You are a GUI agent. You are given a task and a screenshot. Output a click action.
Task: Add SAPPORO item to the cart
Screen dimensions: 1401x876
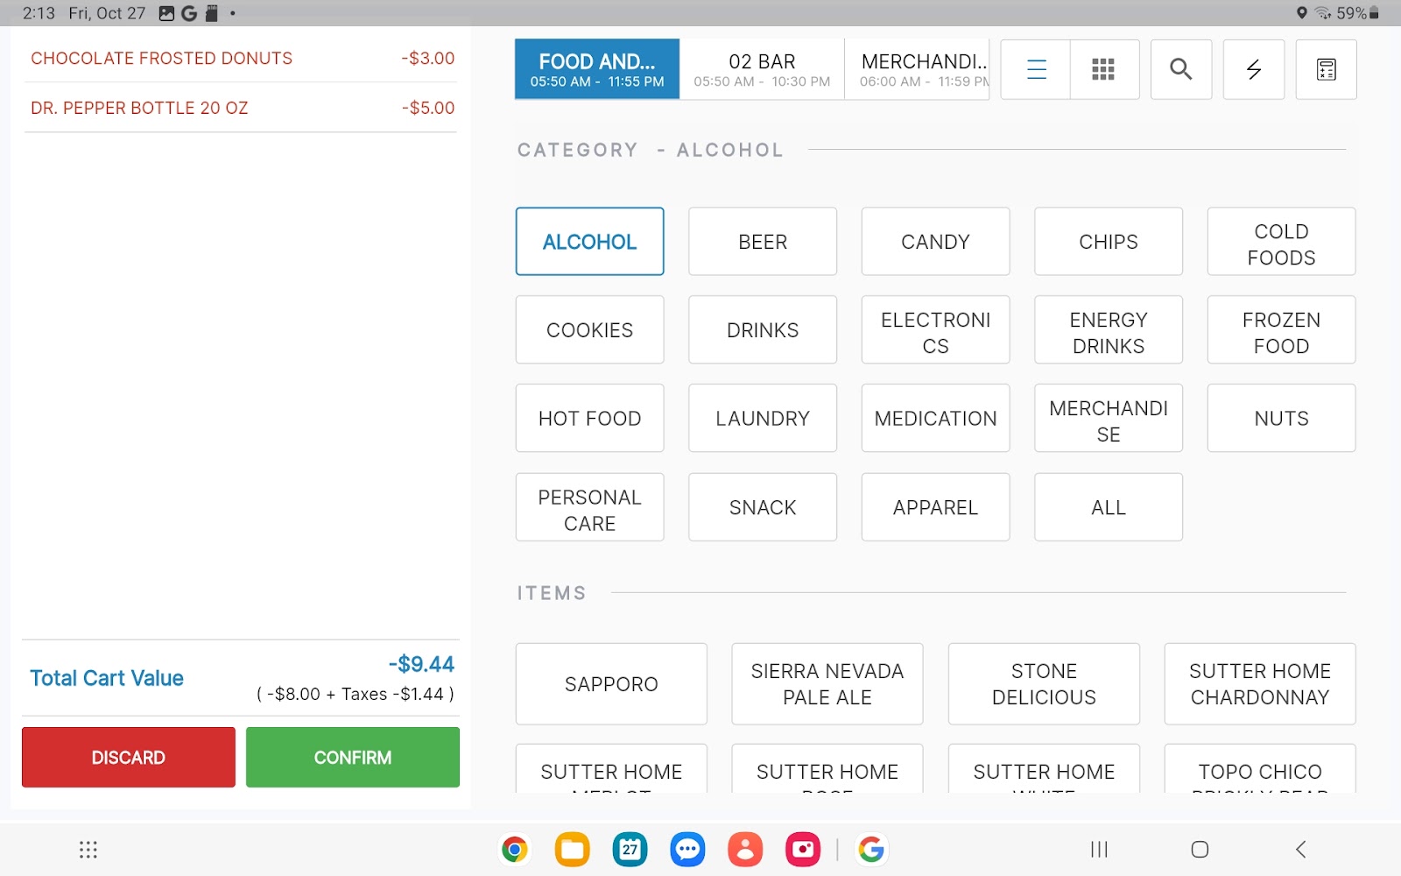[x=611, y=684]
